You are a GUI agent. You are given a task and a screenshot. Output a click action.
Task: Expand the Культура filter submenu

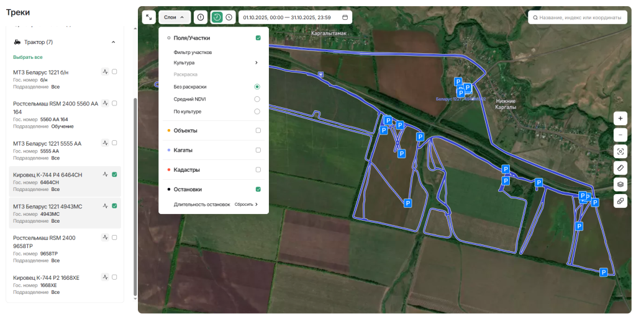click(x=256, y=63)
